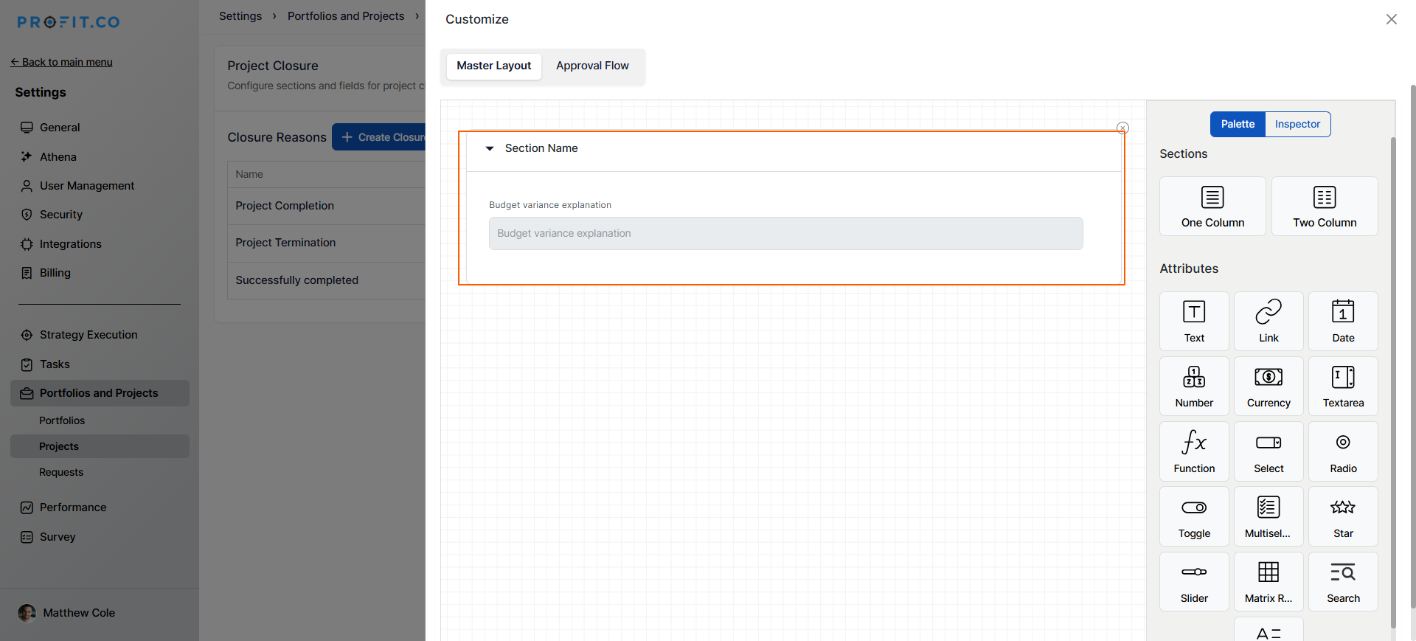Select Projects submenu item

(100, 446)
